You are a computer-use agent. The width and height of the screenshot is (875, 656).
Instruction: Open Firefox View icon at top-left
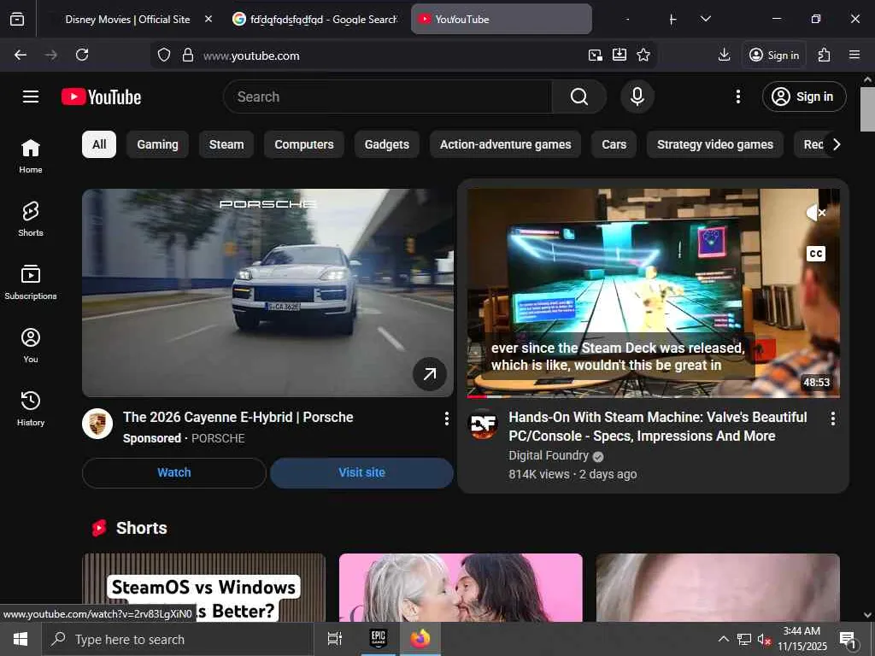click(17, 19)
